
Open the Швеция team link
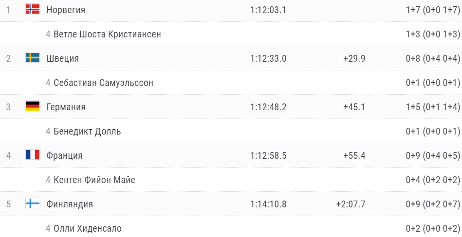[62, 58]
